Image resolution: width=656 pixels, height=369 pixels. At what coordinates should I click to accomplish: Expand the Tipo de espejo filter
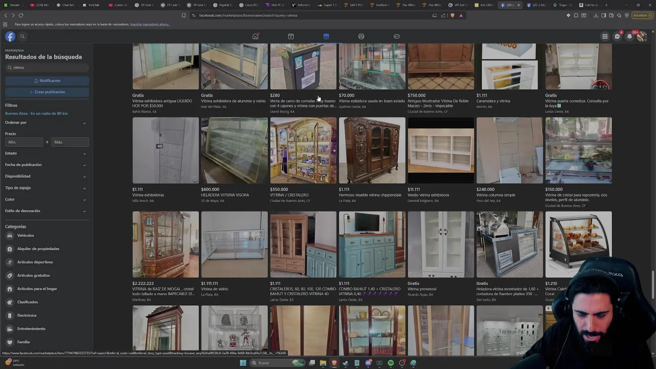click(46, 188)
